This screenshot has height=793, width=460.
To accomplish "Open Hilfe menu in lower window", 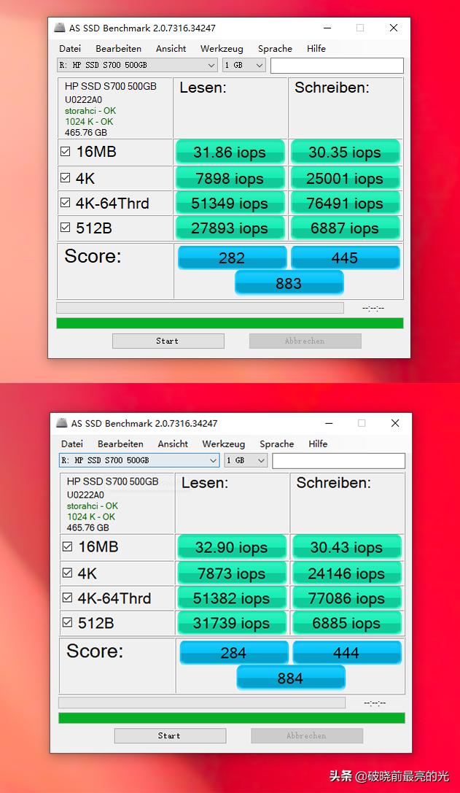I will click(318, 444).
